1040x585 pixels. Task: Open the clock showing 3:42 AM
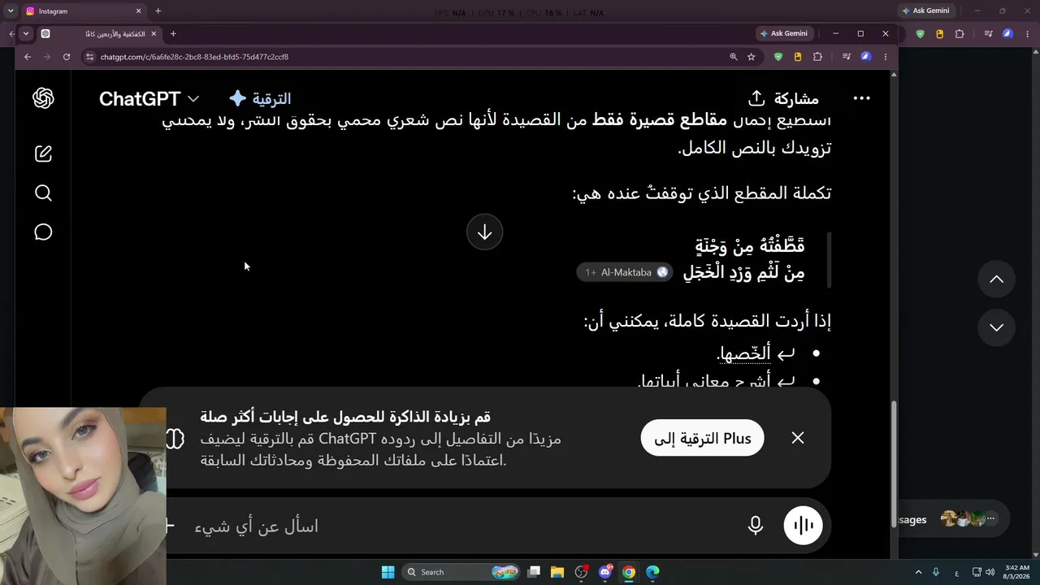click(1017, 572)
